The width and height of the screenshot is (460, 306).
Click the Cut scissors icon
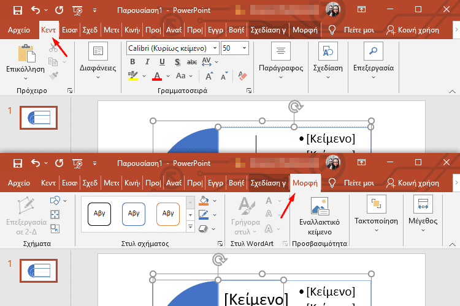[53, 48]
